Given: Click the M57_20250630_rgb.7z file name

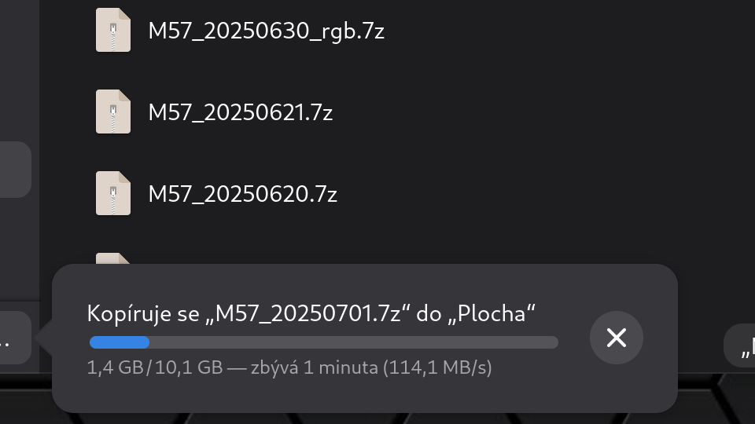Looking at the screenshot, I should tap(267, 31).
